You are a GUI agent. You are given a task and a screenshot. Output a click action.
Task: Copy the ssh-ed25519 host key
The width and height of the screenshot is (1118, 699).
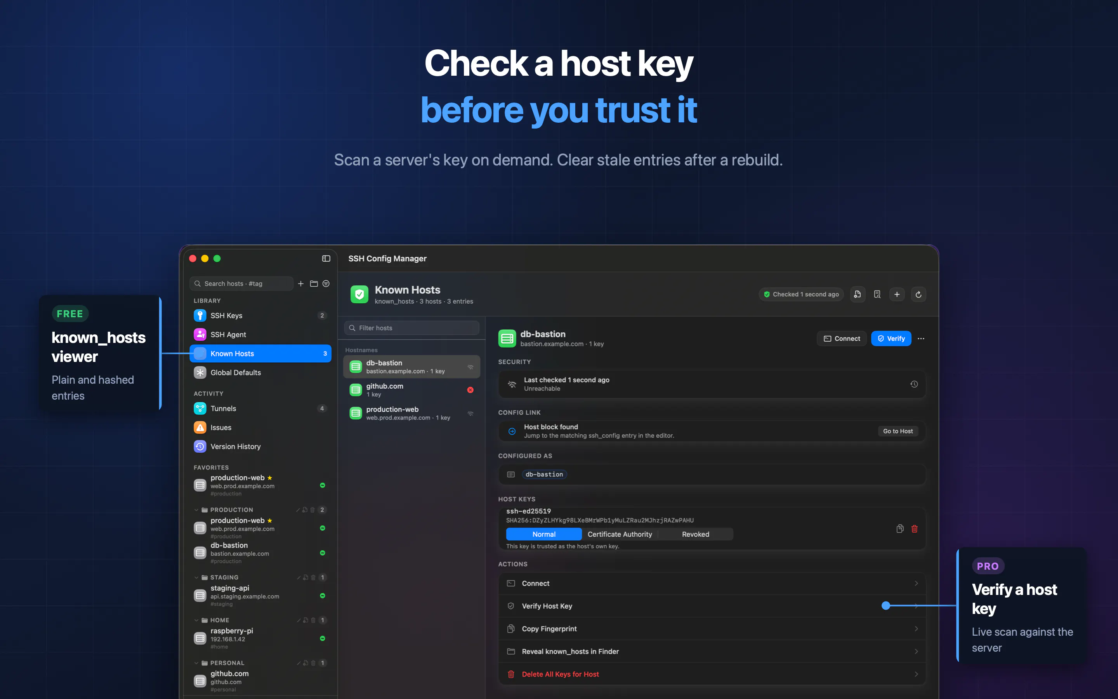[900, 529]
